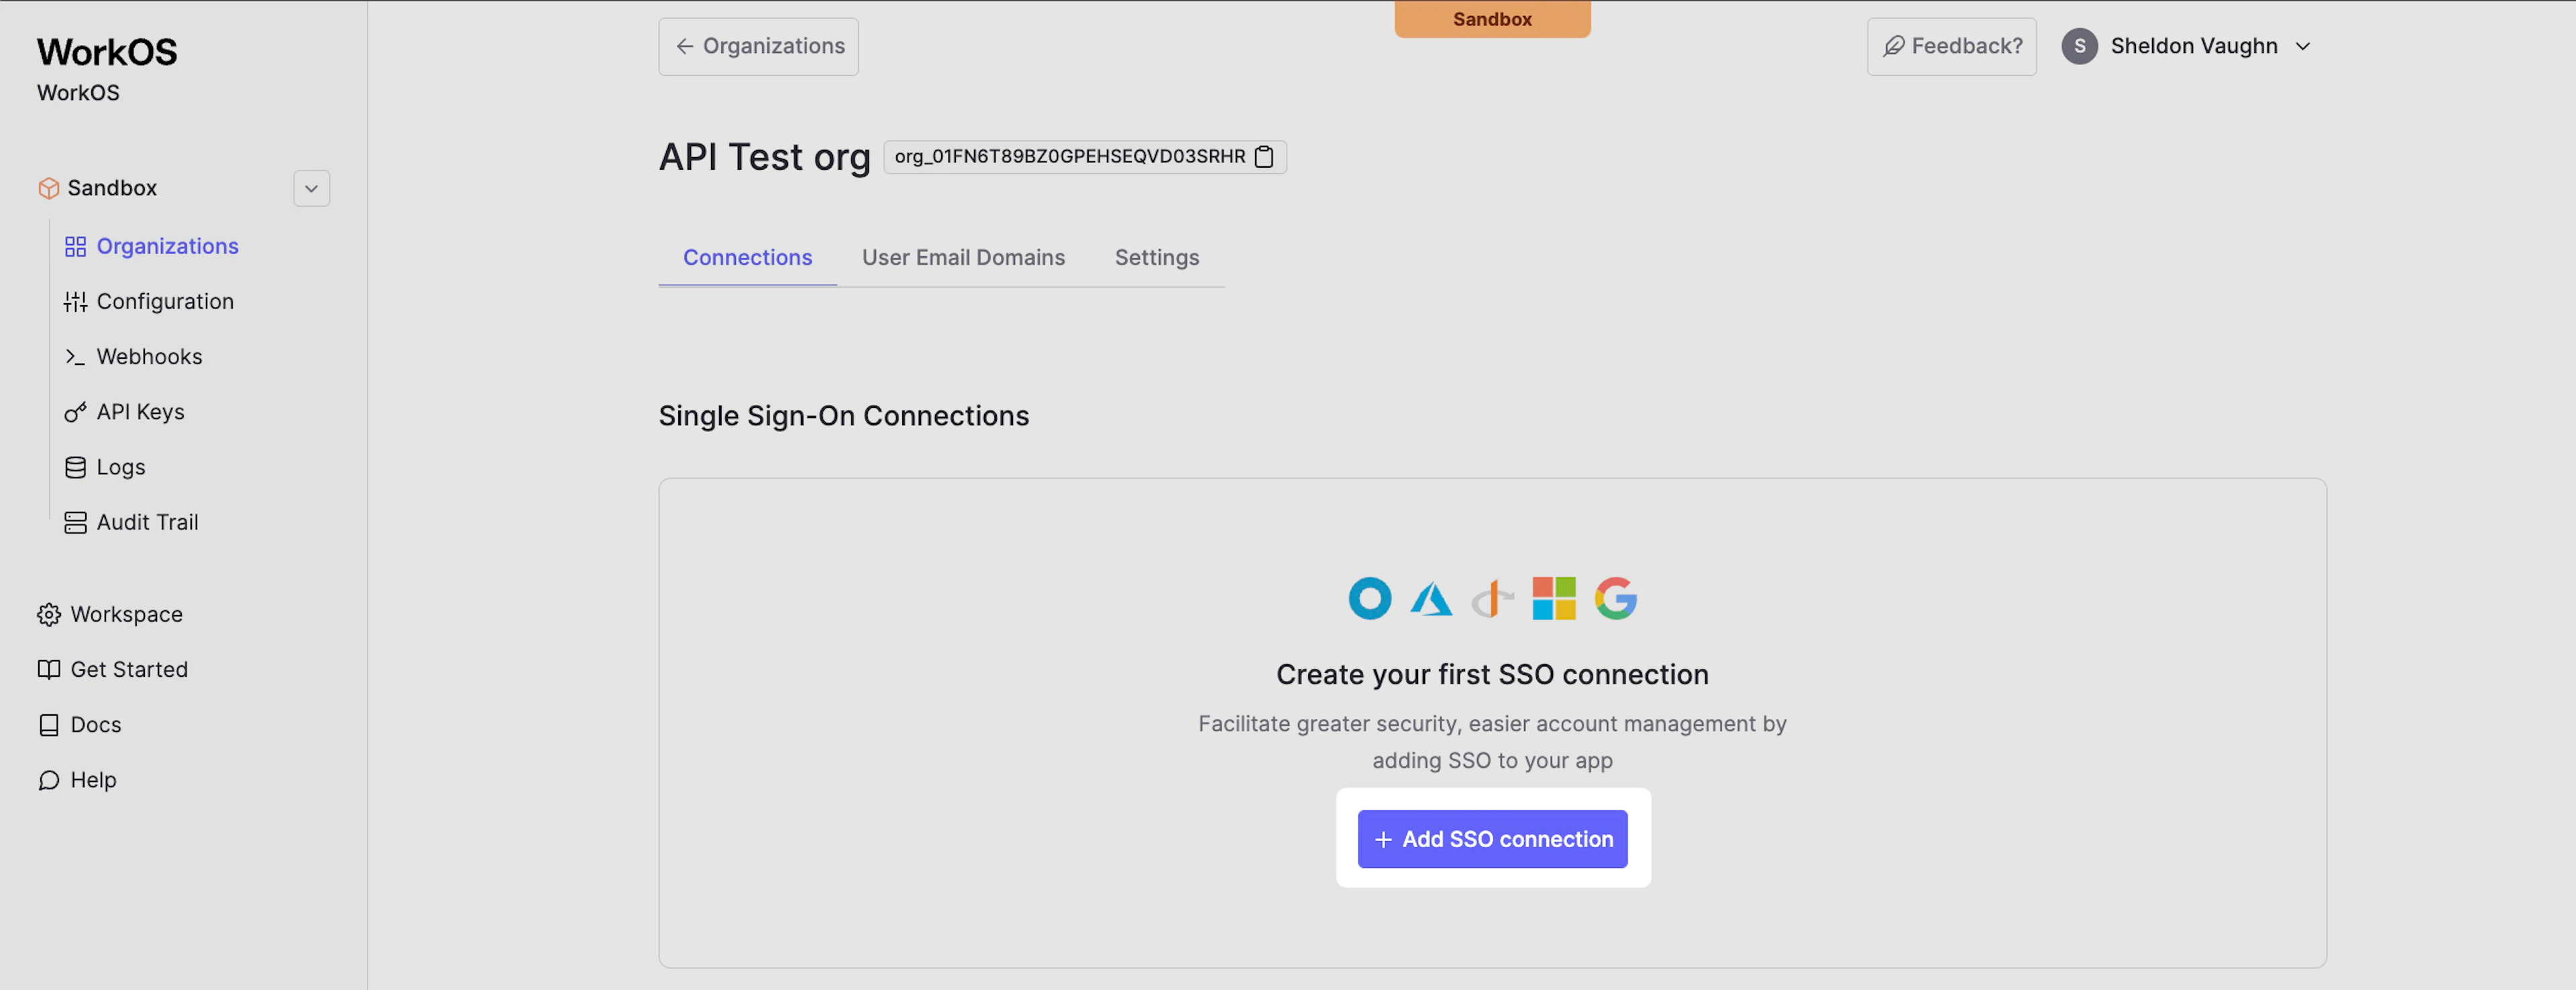The image size is (2576, 990).
Task: Select the Connections tab
Action: click(747, 257)
